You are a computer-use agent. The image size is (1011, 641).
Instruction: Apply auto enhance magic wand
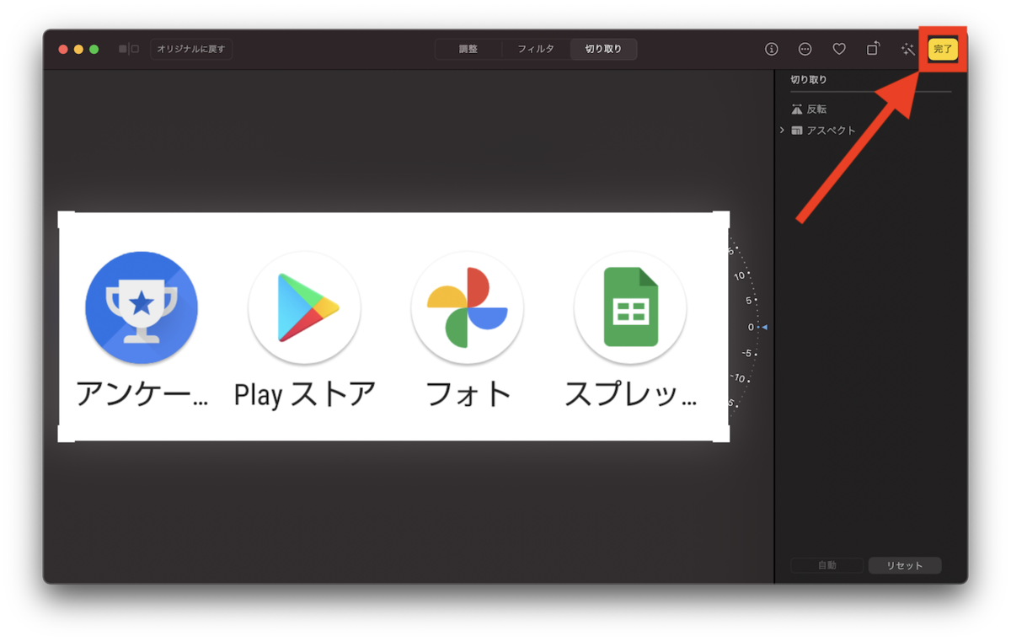(908, 50)
